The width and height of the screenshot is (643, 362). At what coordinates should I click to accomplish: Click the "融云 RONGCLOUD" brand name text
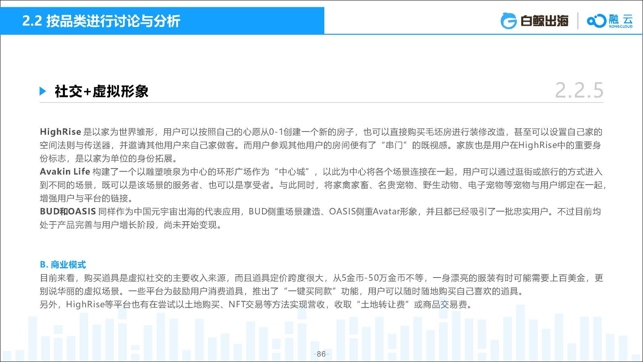click(x=620, y=21)
